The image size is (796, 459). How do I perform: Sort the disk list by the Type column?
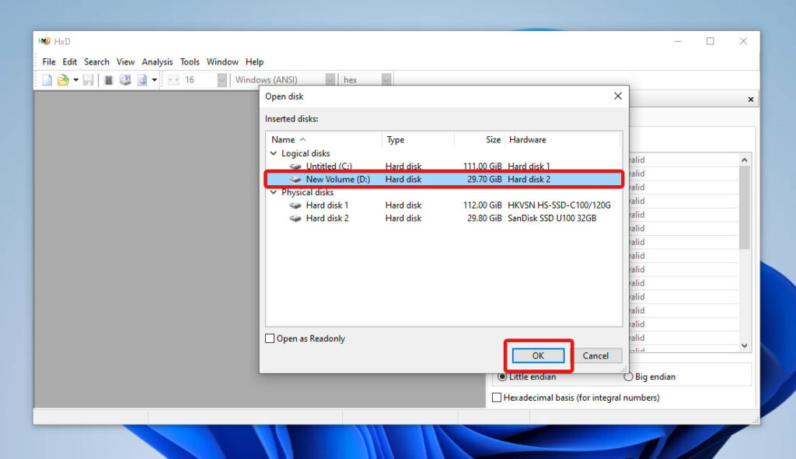[418, 139]
